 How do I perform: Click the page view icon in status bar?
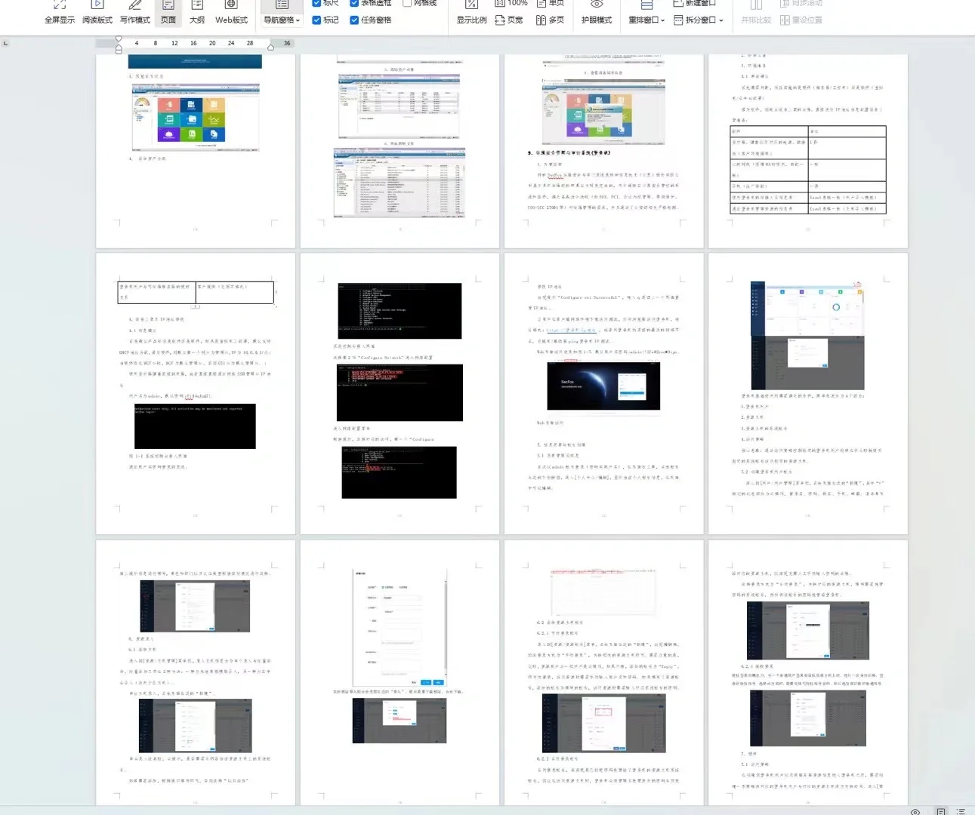(940, 811)
